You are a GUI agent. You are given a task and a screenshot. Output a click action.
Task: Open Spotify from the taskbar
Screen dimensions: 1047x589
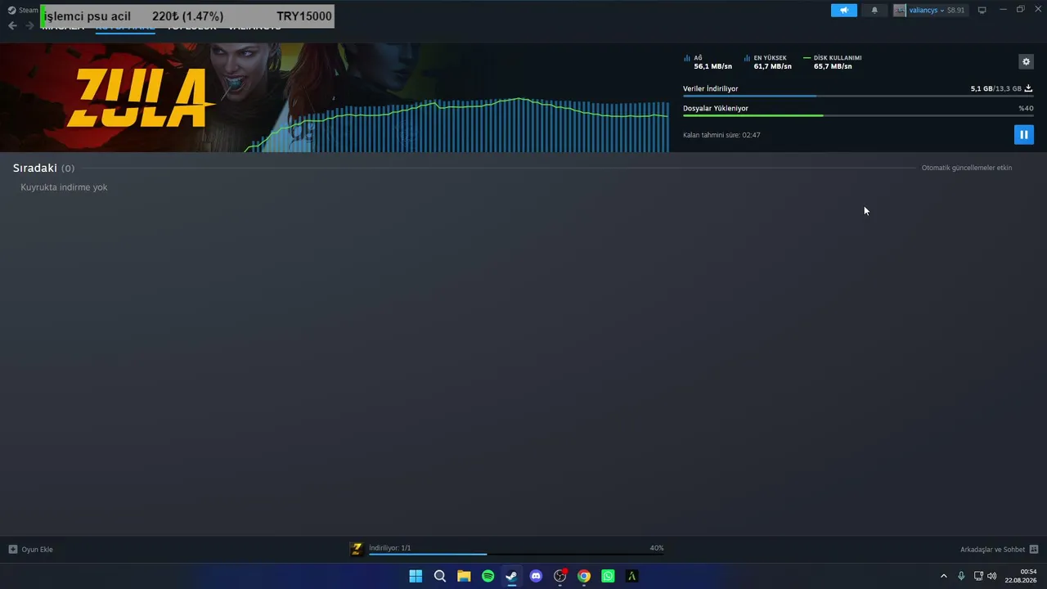(x=488, y=576)
